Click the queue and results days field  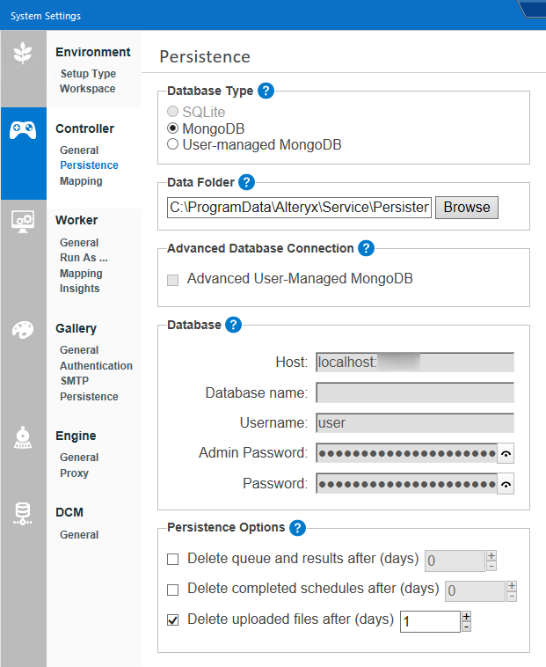point(455,561)
